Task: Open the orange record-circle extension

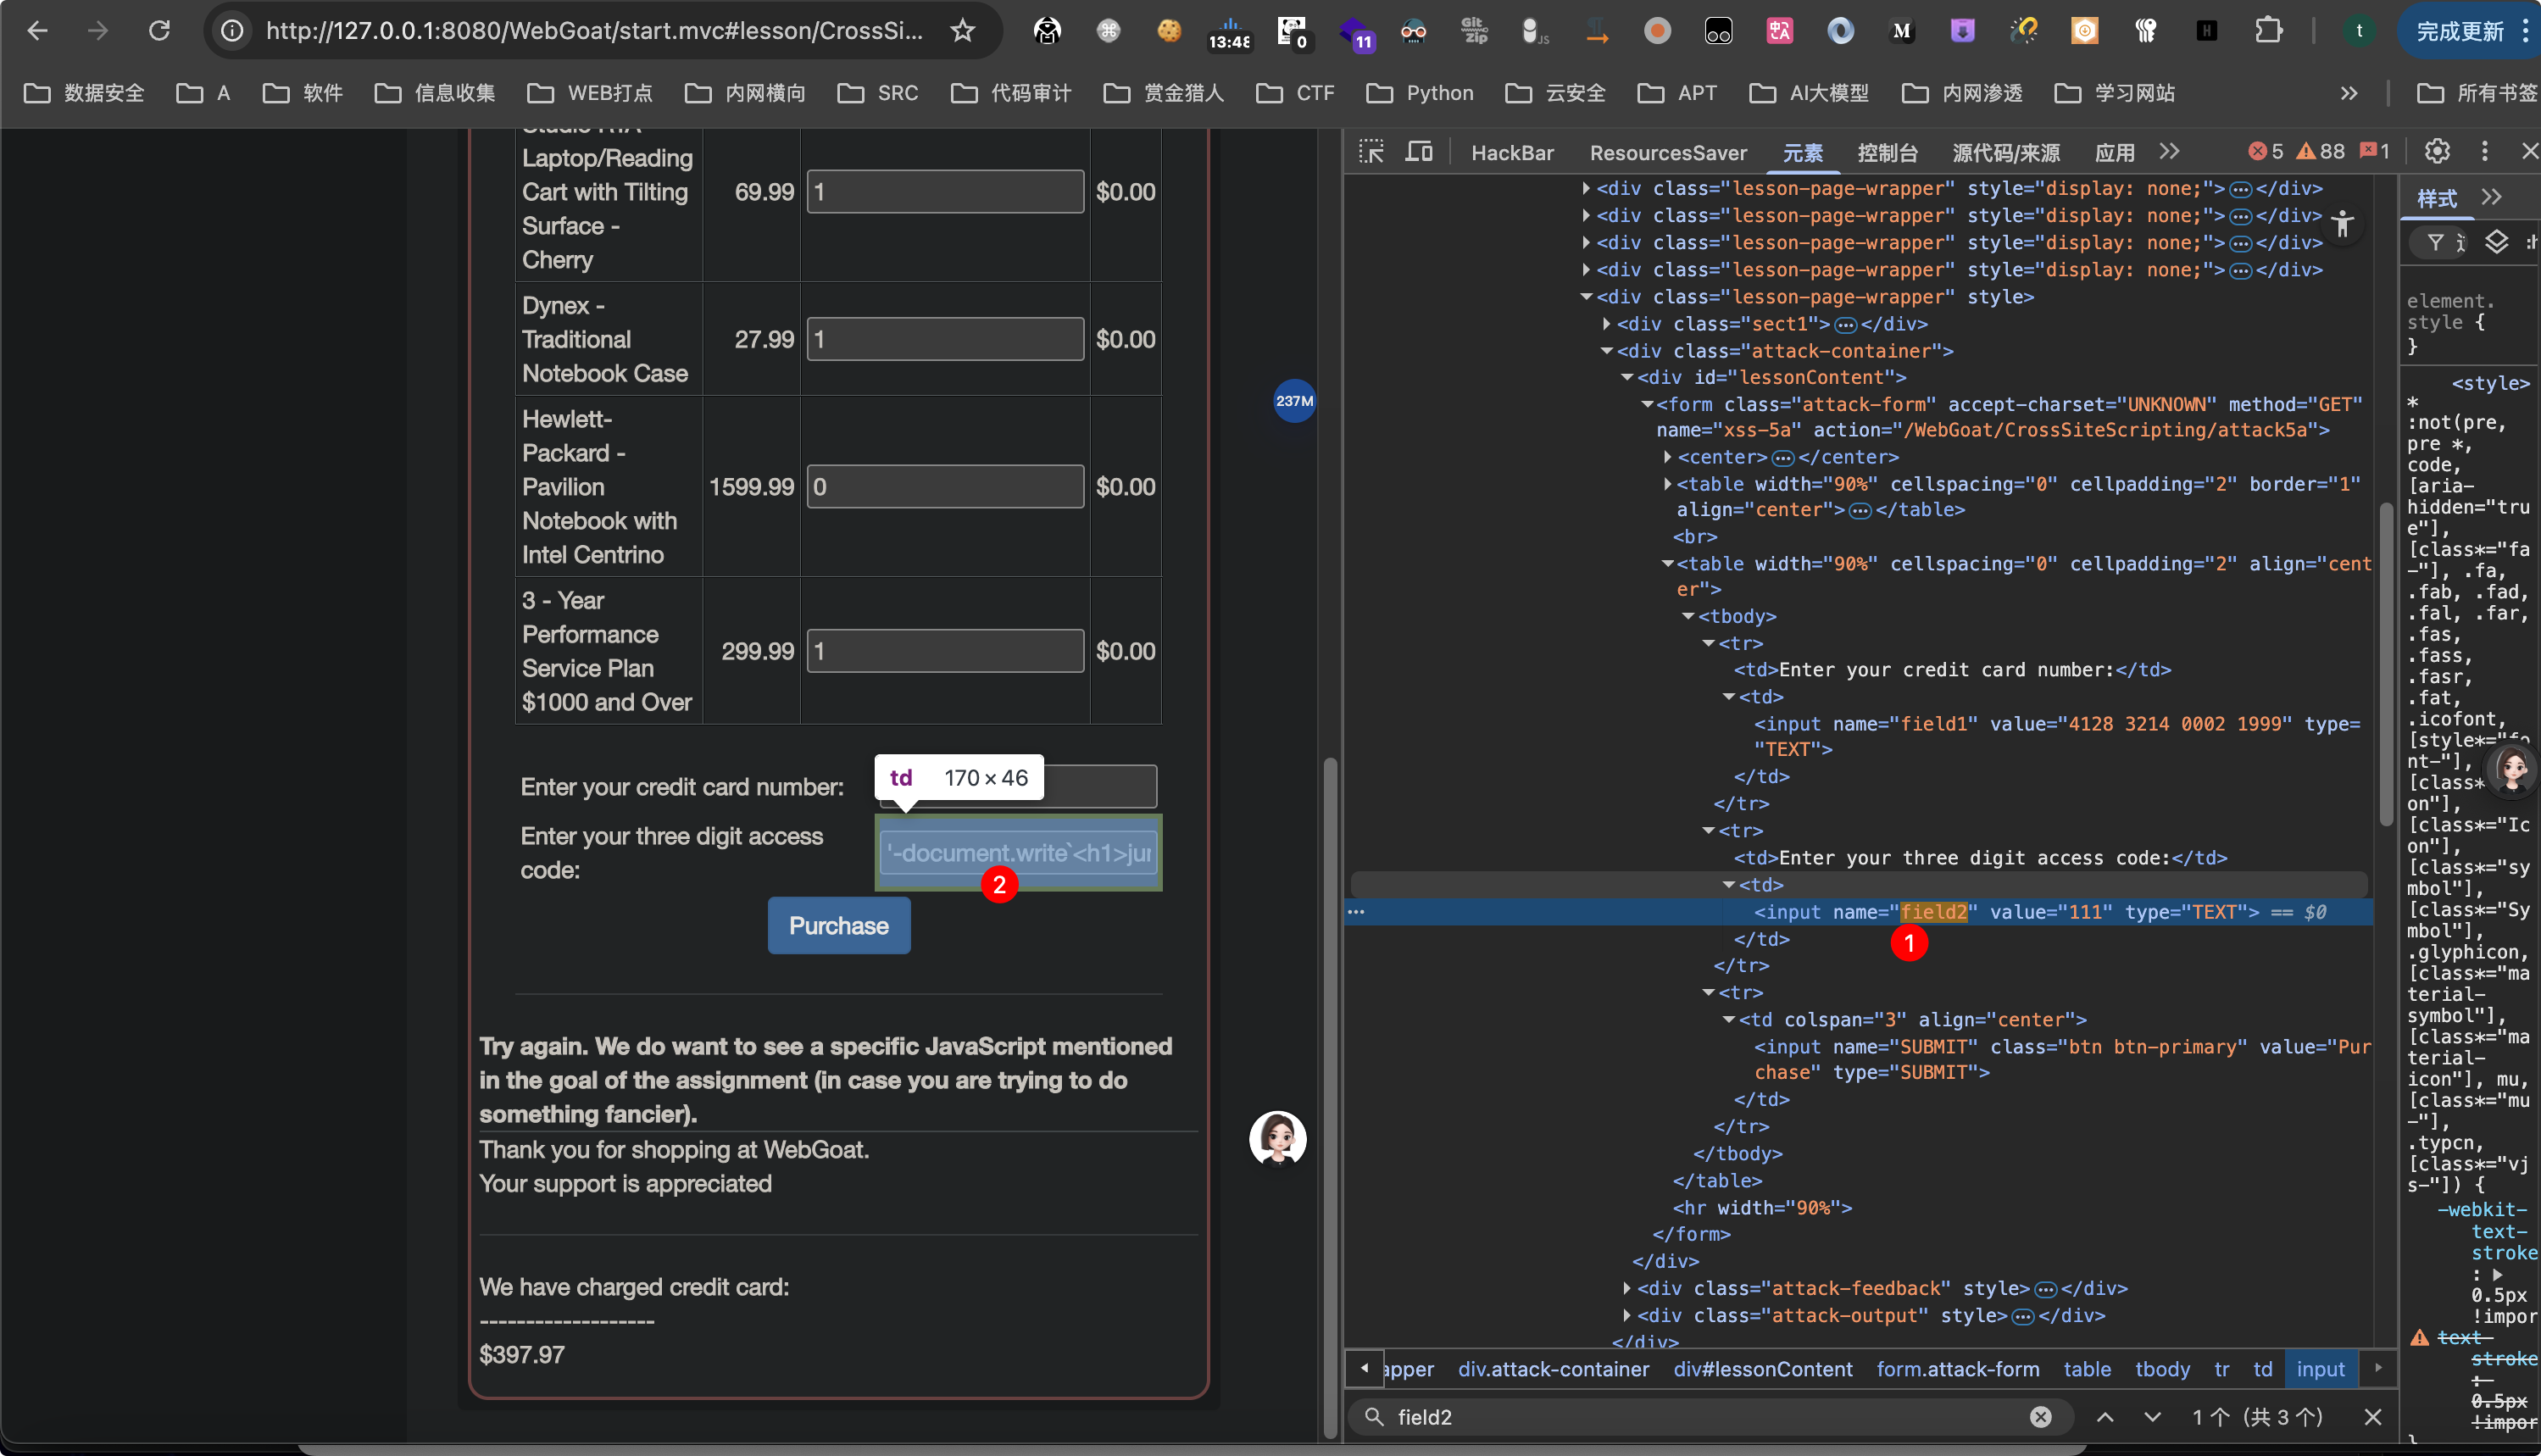Action: tap(1657, 31)
